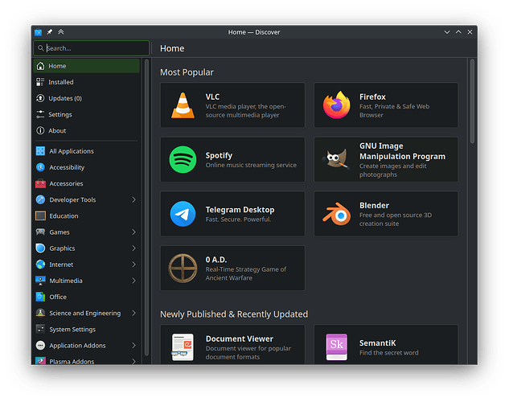This screenshot has width=509, height=402.
Task: Go to Updates (0) page
Action: 86,98
